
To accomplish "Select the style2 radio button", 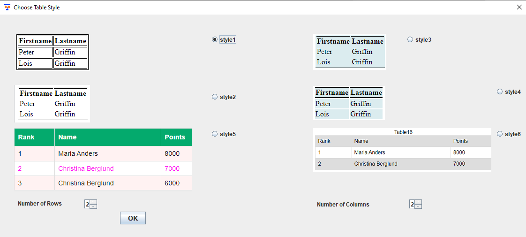I will (x=215, y=97).
